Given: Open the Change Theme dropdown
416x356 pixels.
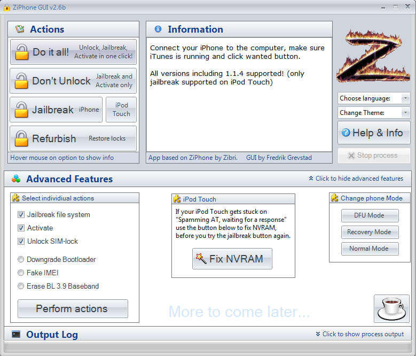Looking at the screenshot, I should pos(374,113).
